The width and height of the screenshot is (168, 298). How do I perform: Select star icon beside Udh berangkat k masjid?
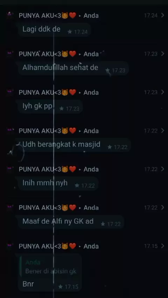[110, 147]
